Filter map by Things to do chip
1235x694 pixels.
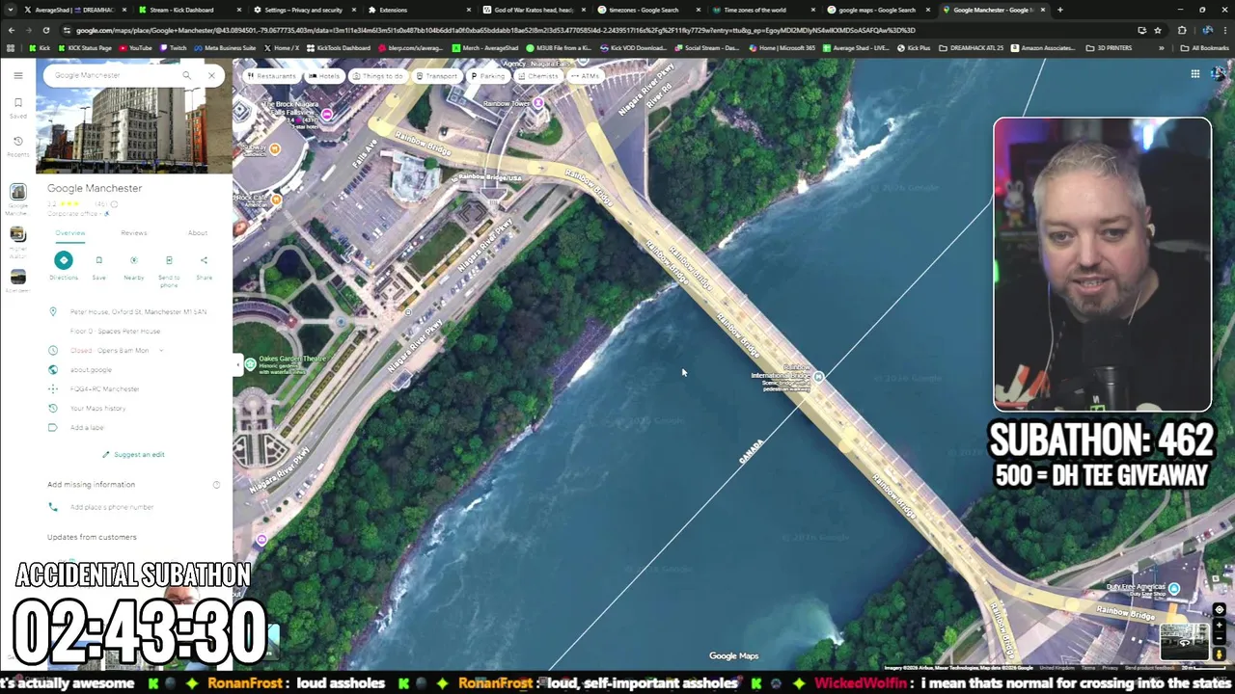376,76
